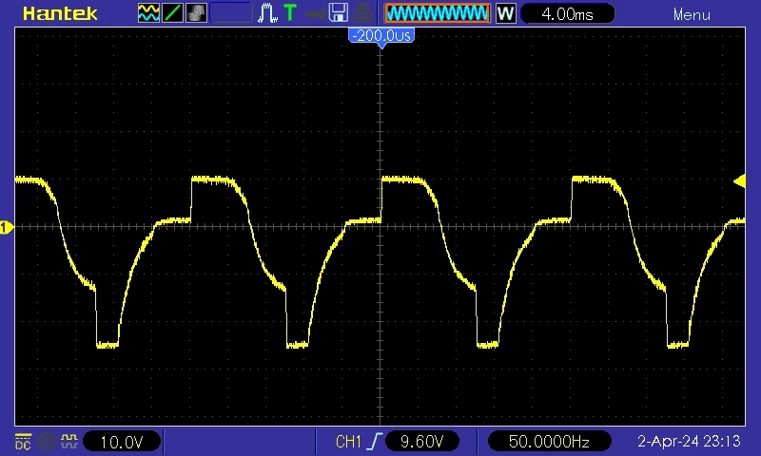Click the rising edge trigger slope icon
This screenshot has width=761, height=456.
(x=375, y=442)
